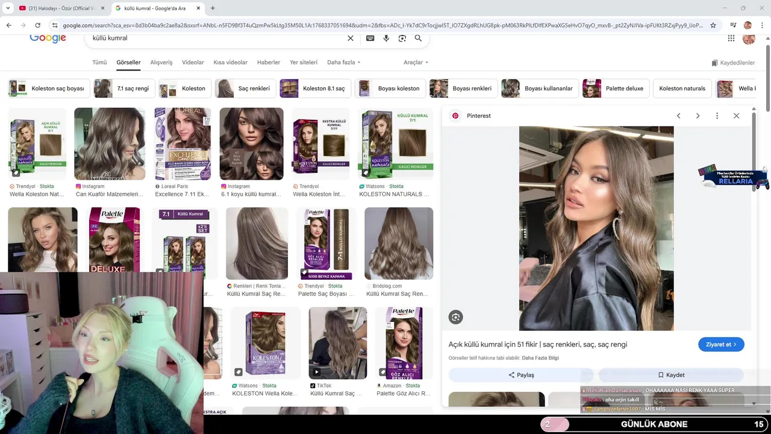
Task: Show previous image in preview panel
Action: 678,116
